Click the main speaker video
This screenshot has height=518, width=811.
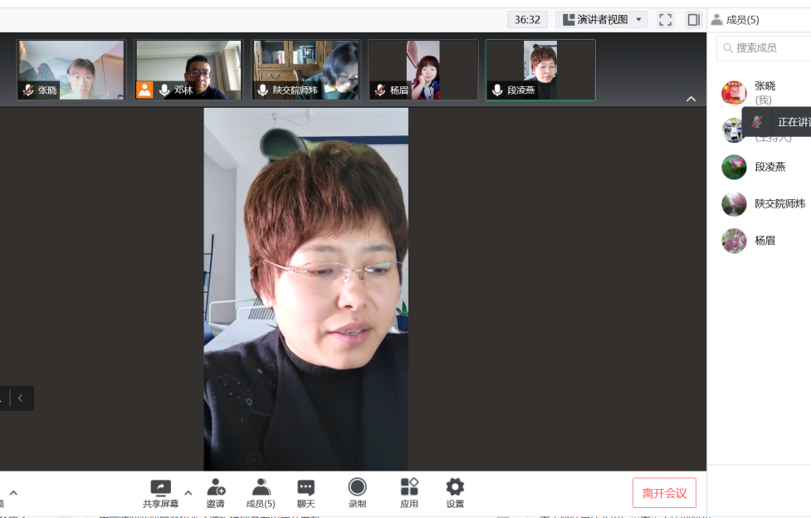pos(305,289)
